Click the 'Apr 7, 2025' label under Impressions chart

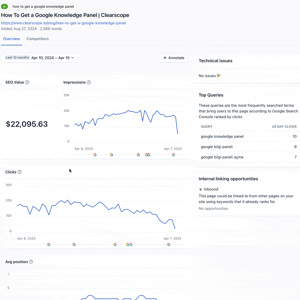(x=173, y=149)
